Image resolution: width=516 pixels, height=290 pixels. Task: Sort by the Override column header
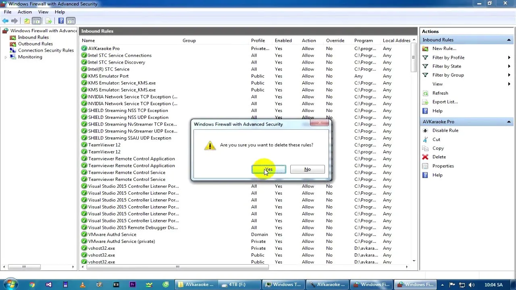[335, 41]
